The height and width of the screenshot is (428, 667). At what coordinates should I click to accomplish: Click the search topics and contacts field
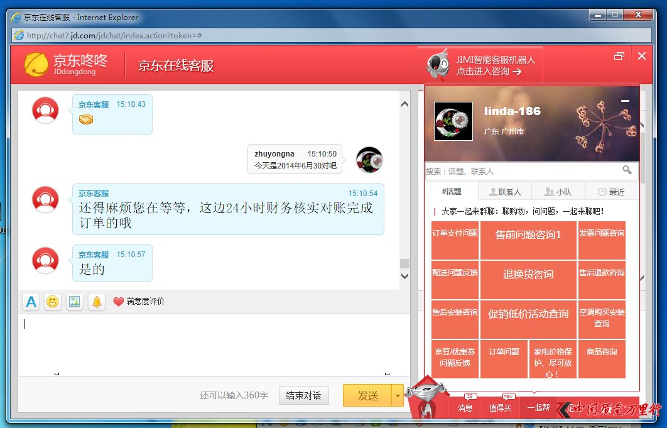click(x=521, y=171)
